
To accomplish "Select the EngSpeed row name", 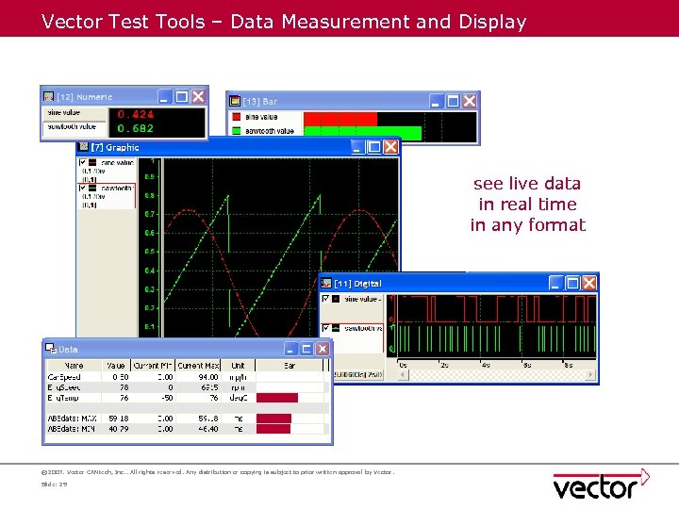I will (x=64, y=387).
